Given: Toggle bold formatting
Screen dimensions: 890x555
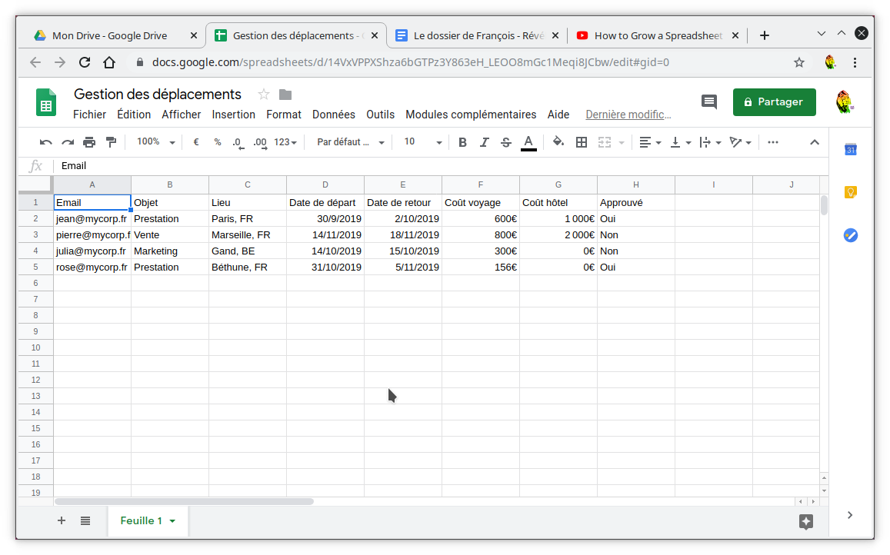Looking at the screenshot, I should (462, 141).
